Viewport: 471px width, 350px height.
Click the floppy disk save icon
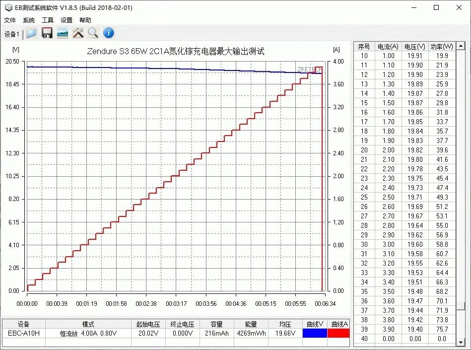(x=47, y=33)
